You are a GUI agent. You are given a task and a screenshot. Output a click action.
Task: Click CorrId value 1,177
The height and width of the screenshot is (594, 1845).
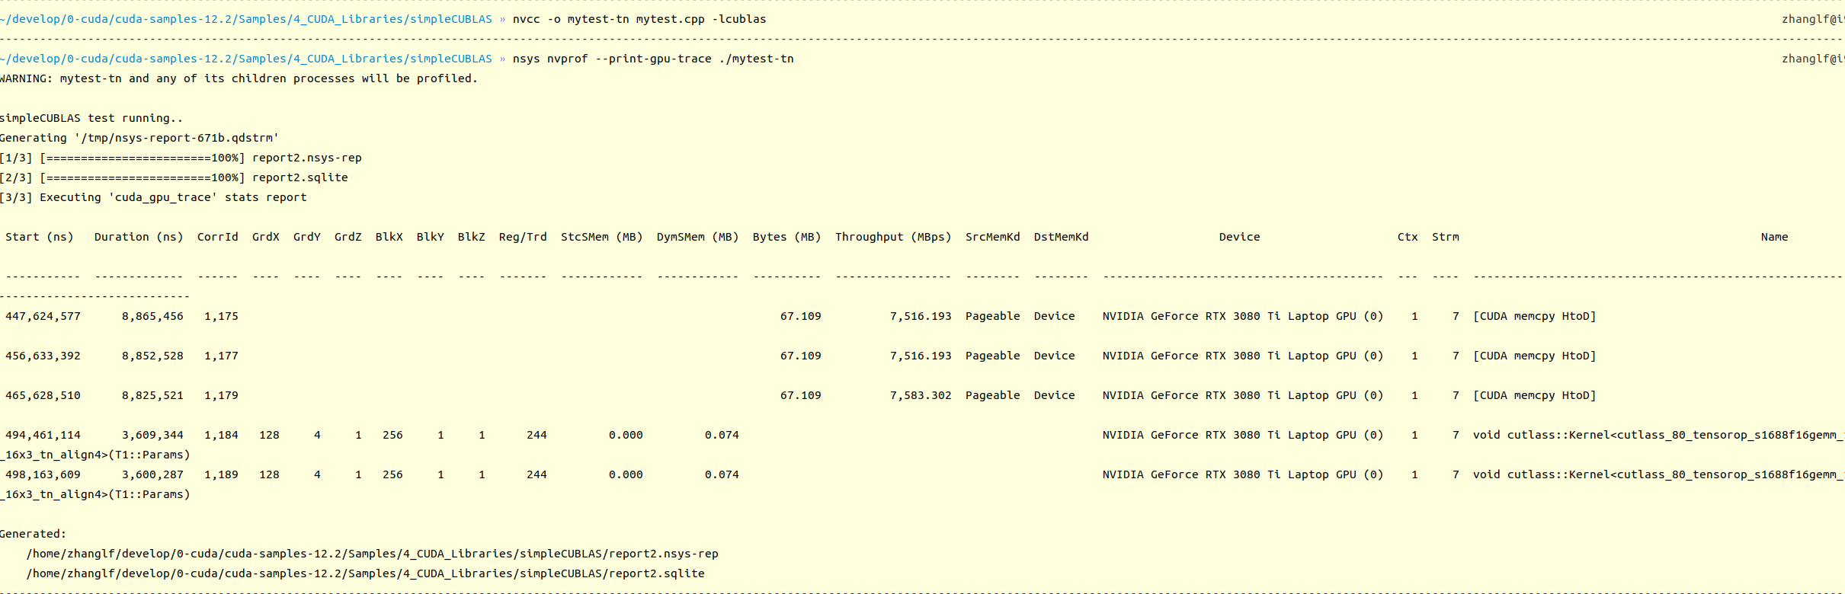221,356
